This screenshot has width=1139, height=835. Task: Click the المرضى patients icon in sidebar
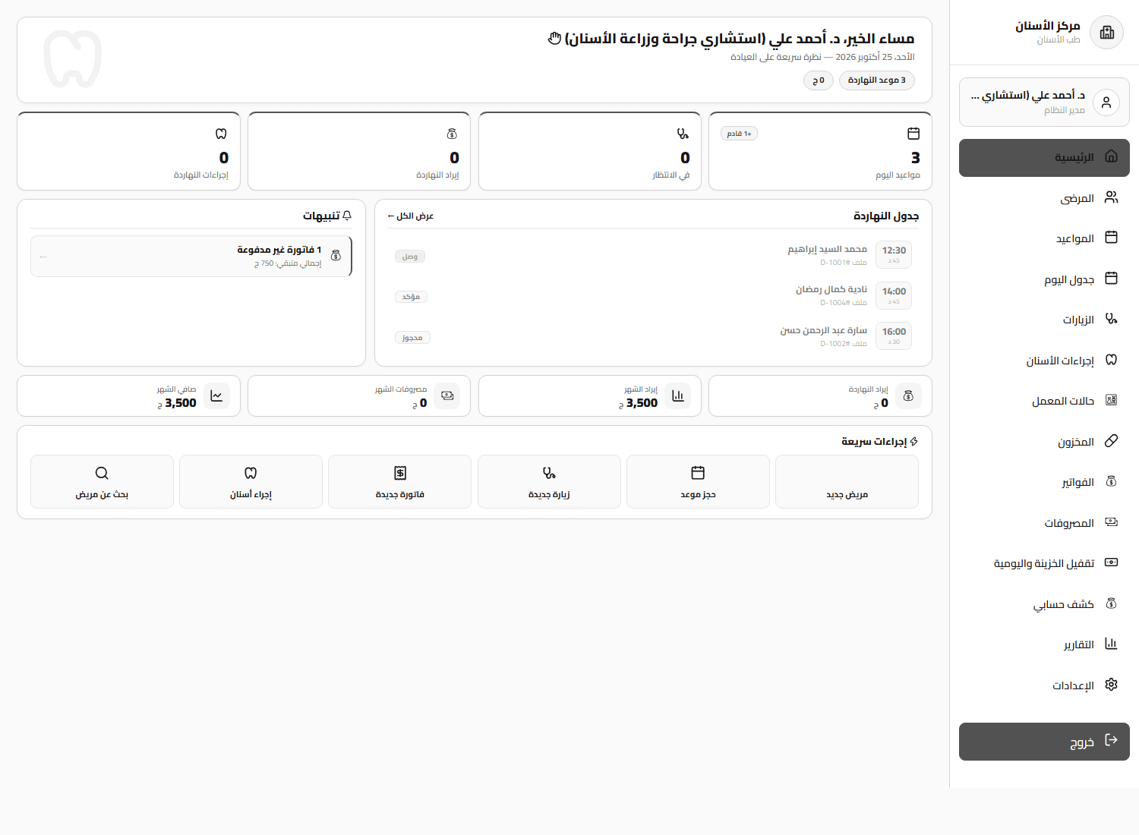pyautogui.click(x=1111, y=197)
